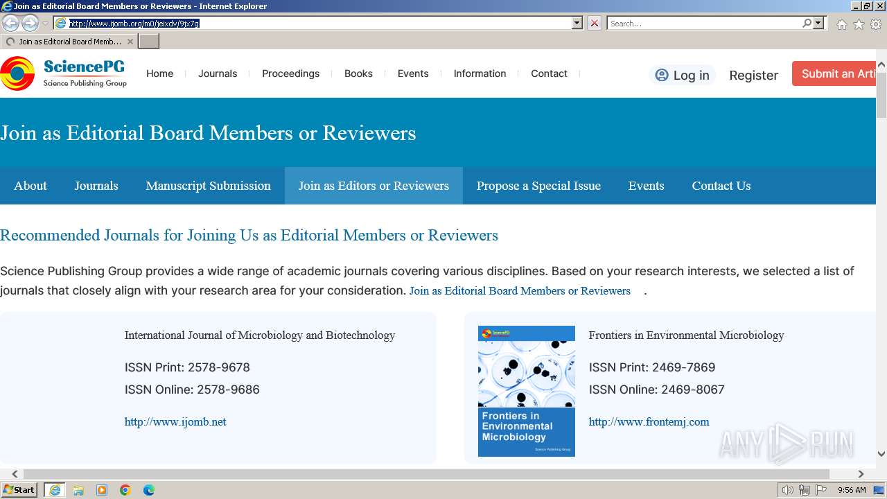887x499 pixels.
Task: Select the About tab in blue bar
Action: (x=30, y=186)
